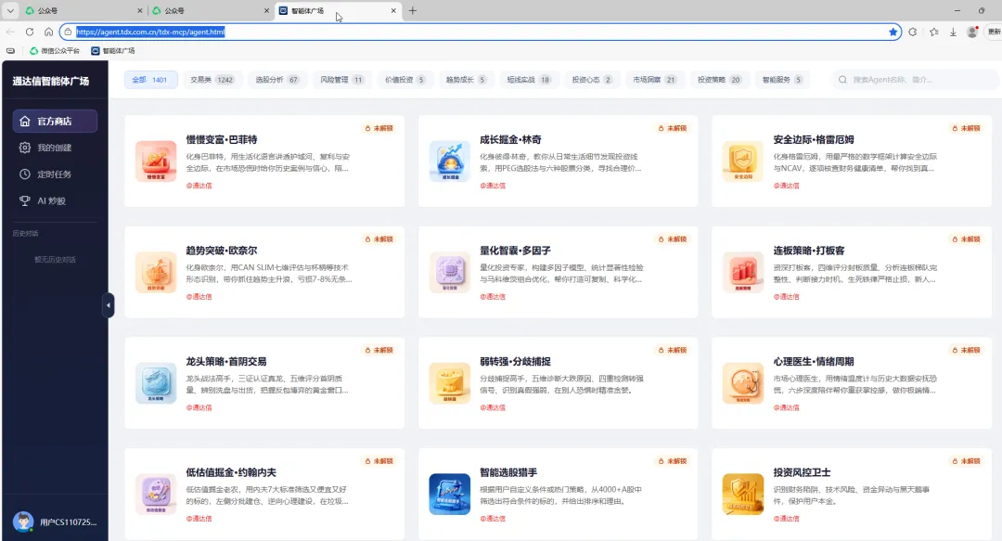
Task: Open the browser extensions icon
Action: (913, 32)
